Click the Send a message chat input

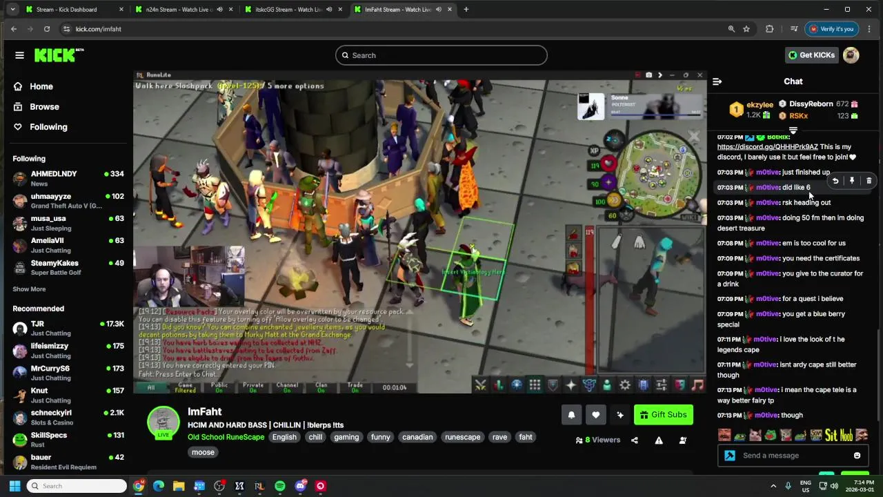point(793,456)
